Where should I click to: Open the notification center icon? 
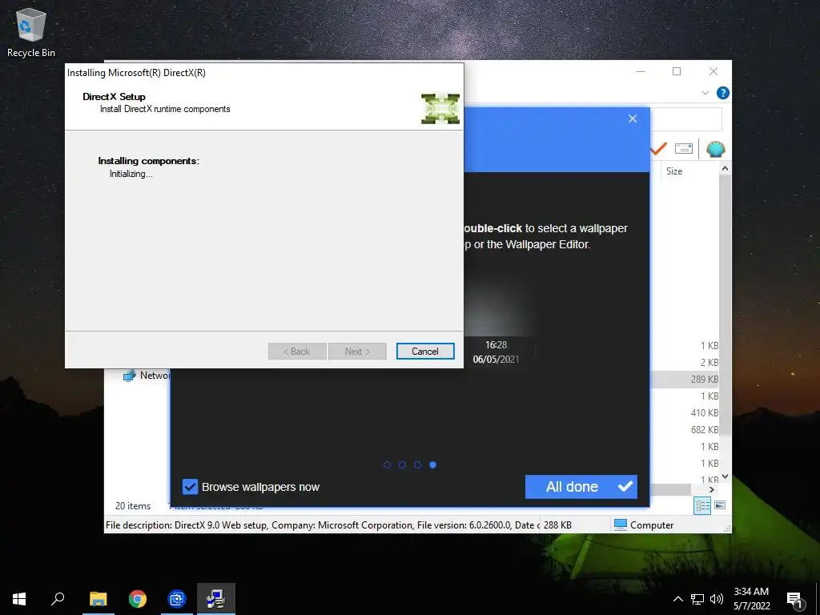pos(794,599)
